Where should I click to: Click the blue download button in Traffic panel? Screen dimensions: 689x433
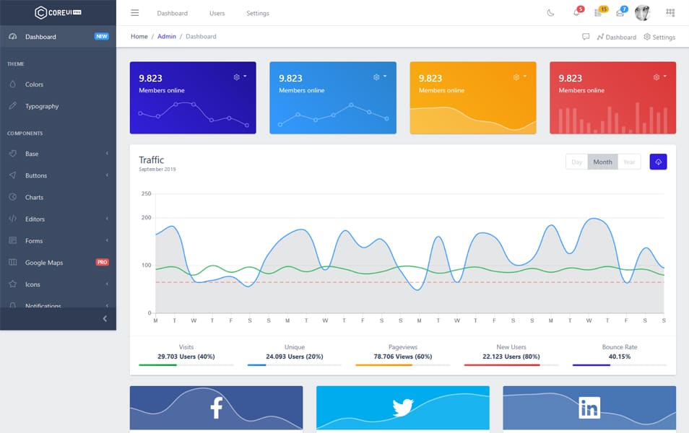pyautogui.click(x=658, y=162)
